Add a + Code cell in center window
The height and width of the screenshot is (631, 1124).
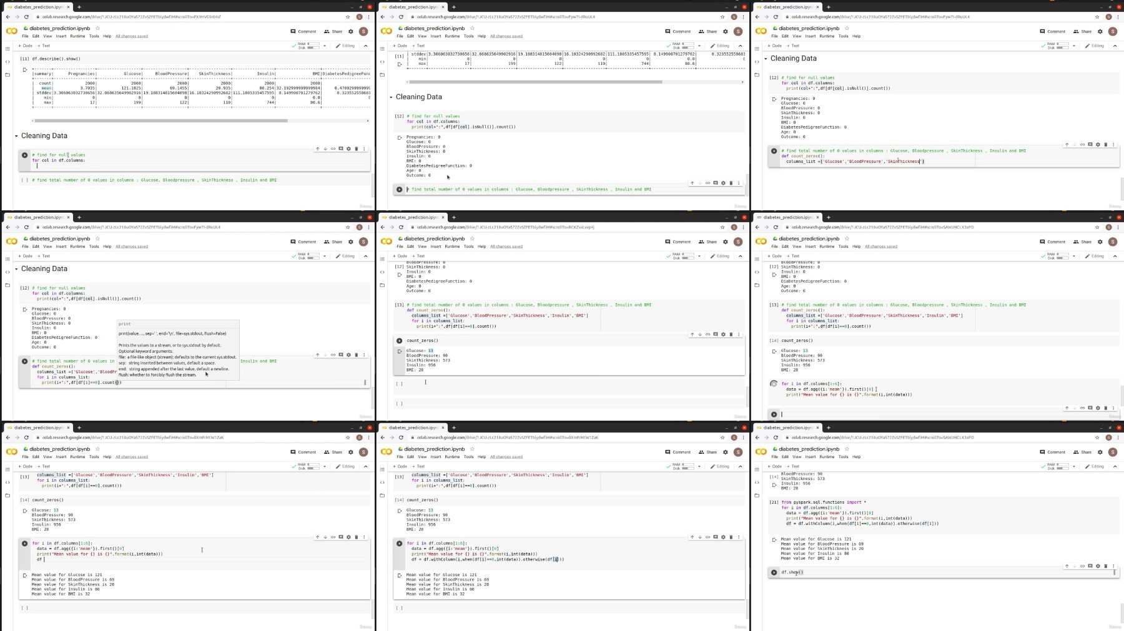(x=400, y=256)
